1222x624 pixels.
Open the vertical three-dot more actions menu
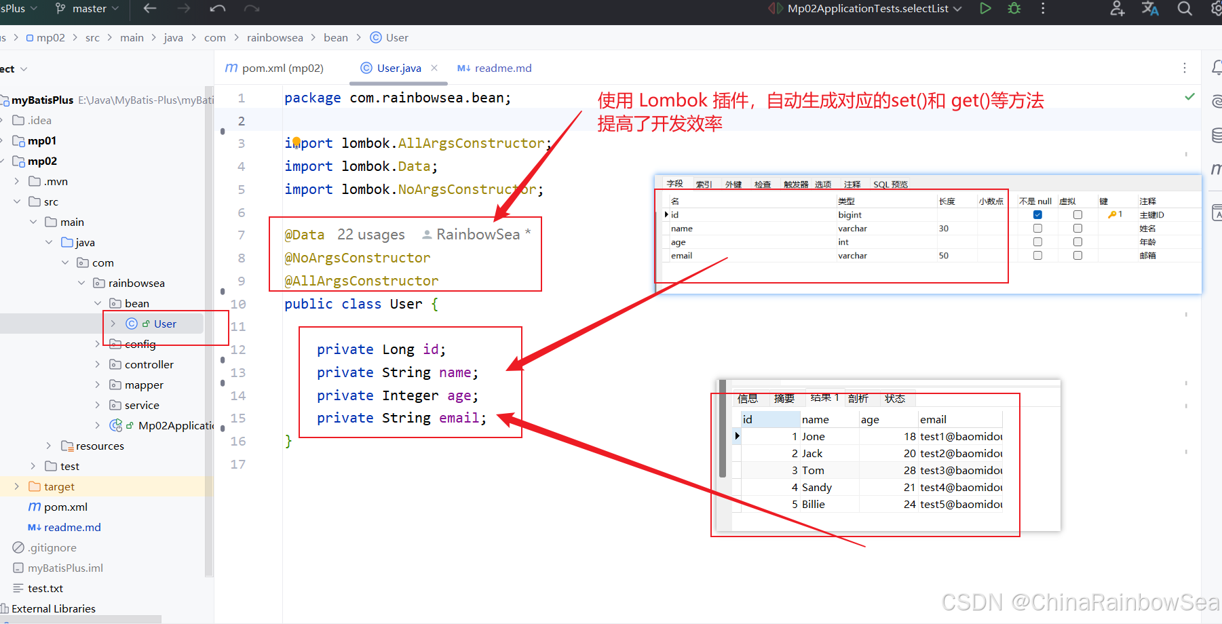[1043, 8]
